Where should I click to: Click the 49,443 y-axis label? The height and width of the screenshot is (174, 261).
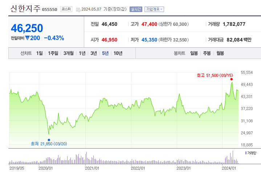pos(247,84)
